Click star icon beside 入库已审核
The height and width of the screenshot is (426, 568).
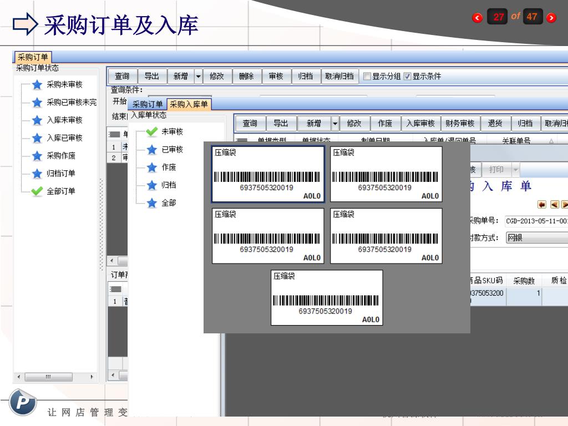pos(37,138)
